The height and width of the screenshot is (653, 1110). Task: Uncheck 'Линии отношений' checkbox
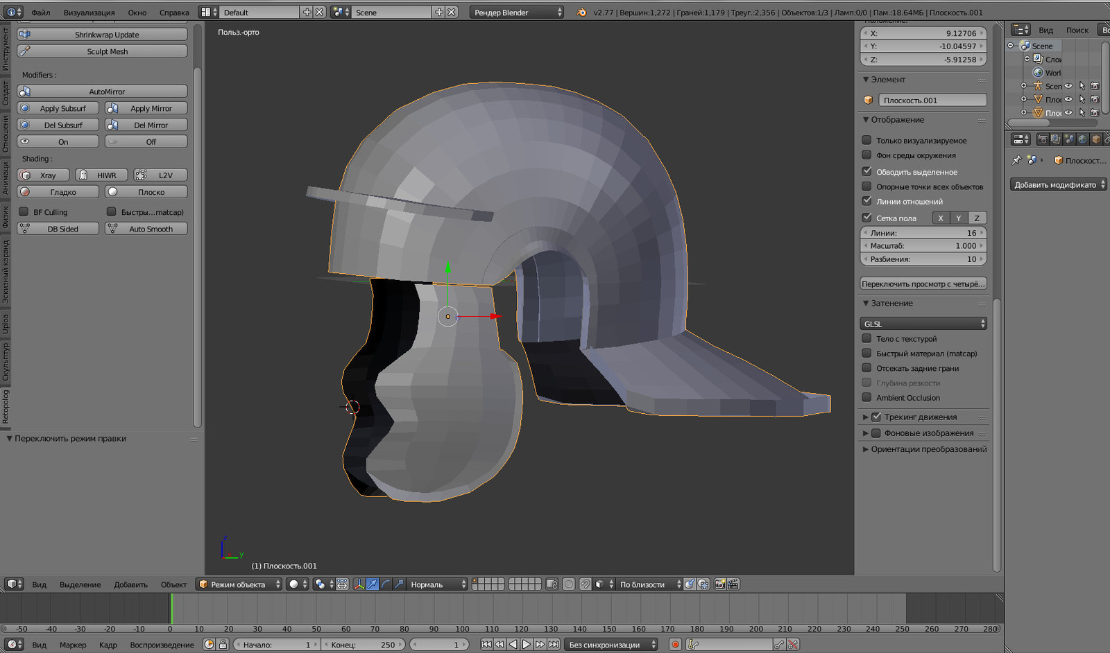tap(866, 201)
